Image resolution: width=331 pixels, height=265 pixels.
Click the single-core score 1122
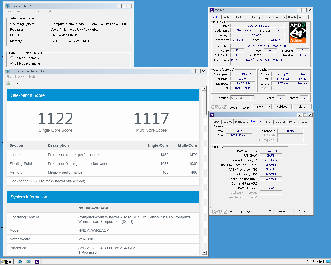[55, 119]
